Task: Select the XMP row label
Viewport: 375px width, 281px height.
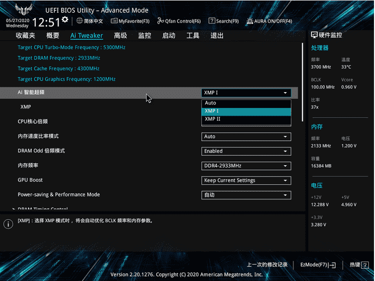Action: [x=26, y=107]
